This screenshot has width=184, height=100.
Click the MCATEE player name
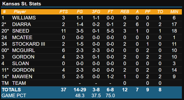pyautogui.click(x=22, y=37)
